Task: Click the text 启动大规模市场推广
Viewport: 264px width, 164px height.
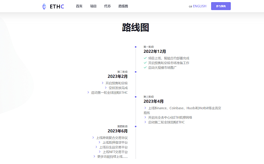Action: click(162, 68)
